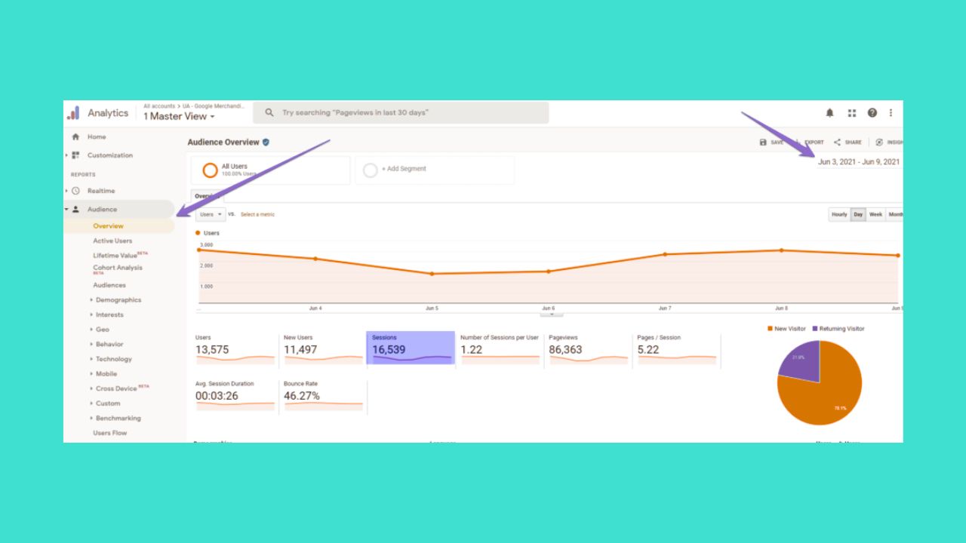Click the Select a metric link

(257, 214)
